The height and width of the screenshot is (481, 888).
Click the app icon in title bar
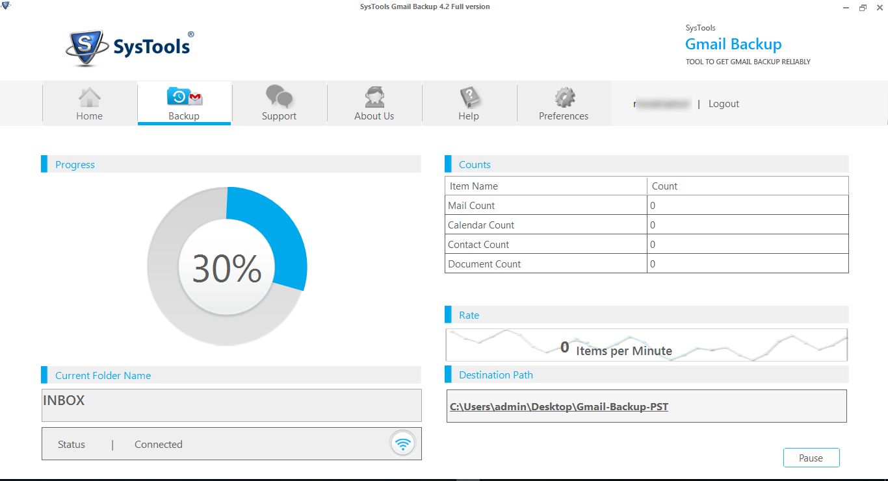[5, 6]
